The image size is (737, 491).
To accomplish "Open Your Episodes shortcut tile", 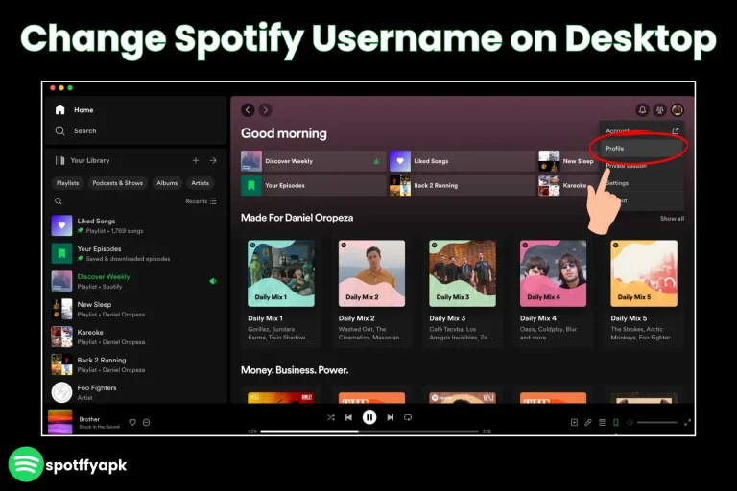I will tap(313, 185).
